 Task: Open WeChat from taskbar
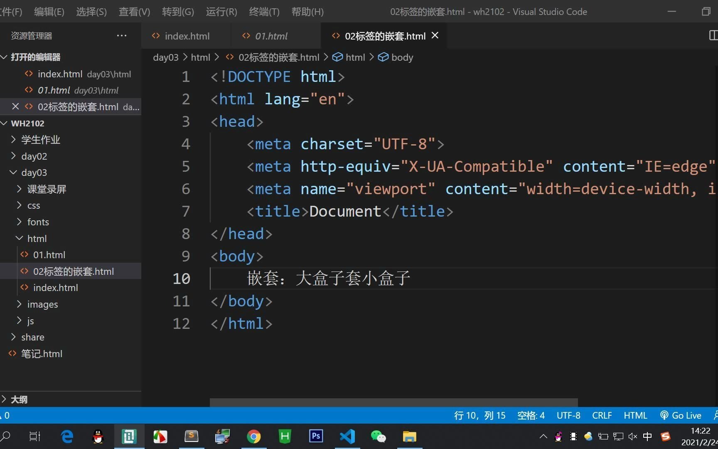(x=378, y=437)
